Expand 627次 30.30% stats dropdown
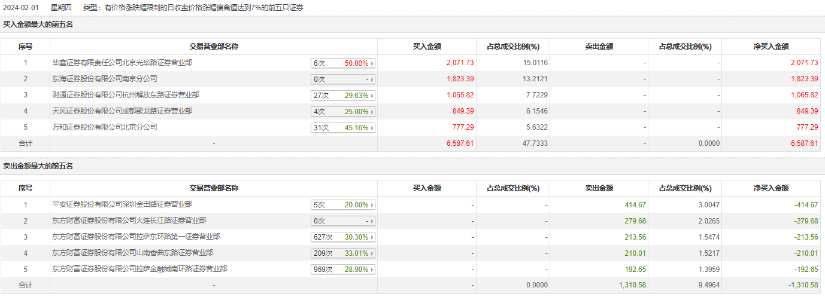This screenshot has height=297, width=825. (x=343, y=237)
